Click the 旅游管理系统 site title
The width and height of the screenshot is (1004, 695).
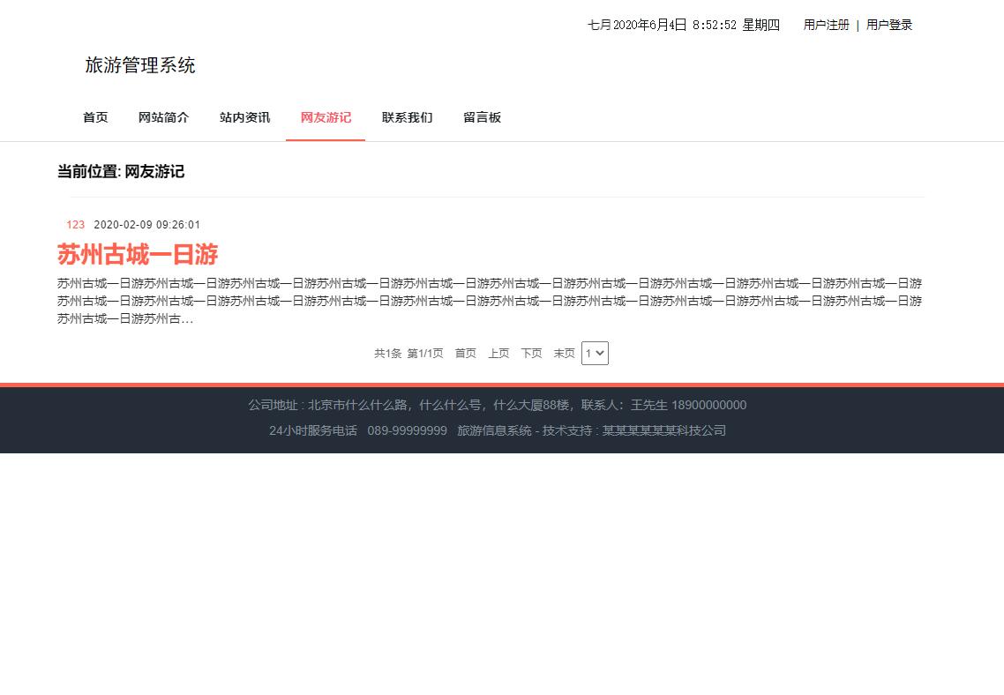click(140, 65)
